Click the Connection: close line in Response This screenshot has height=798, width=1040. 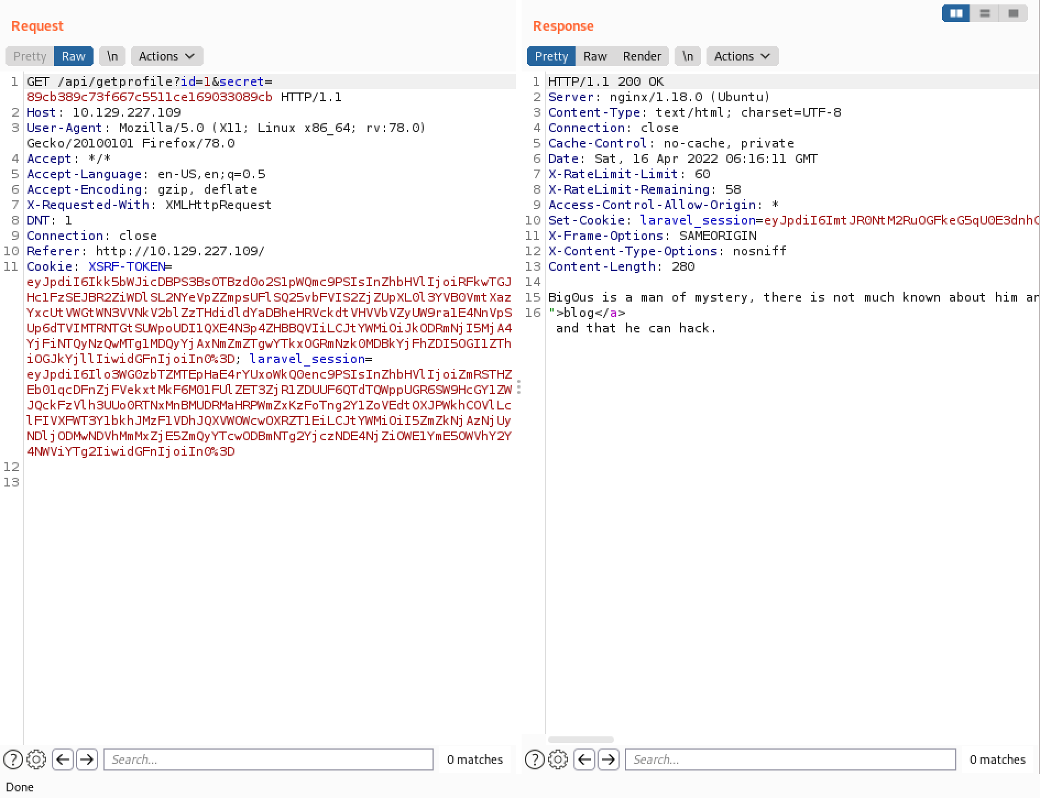[x=613, y=128]
